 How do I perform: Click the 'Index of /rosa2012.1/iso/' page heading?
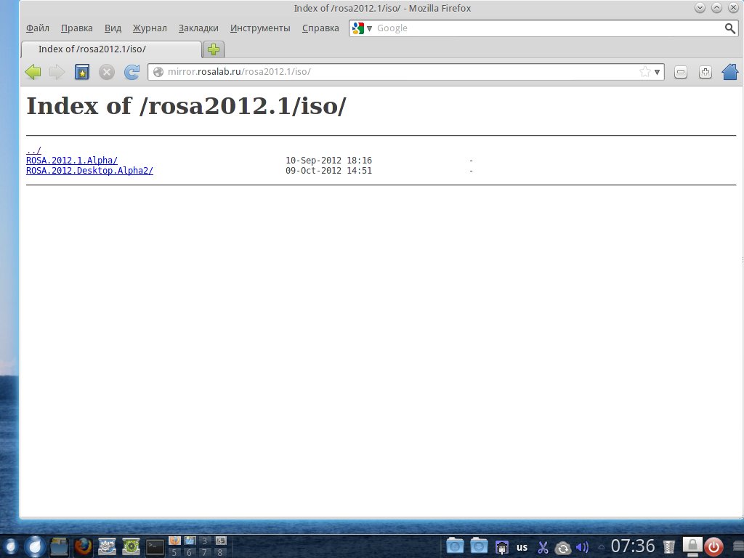coord(186,105)
